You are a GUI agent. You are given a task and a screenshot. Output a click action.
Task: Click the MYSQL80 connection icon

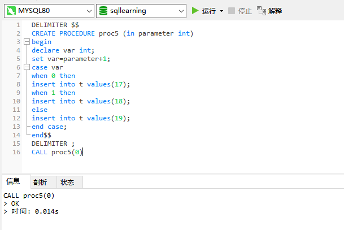coord(11,11)
